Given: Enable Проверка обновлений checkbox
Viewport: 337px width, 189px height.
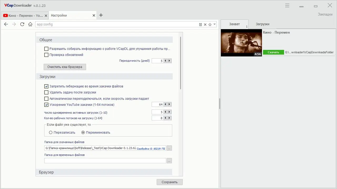Looking at the screenshot, I should (46, 55).
